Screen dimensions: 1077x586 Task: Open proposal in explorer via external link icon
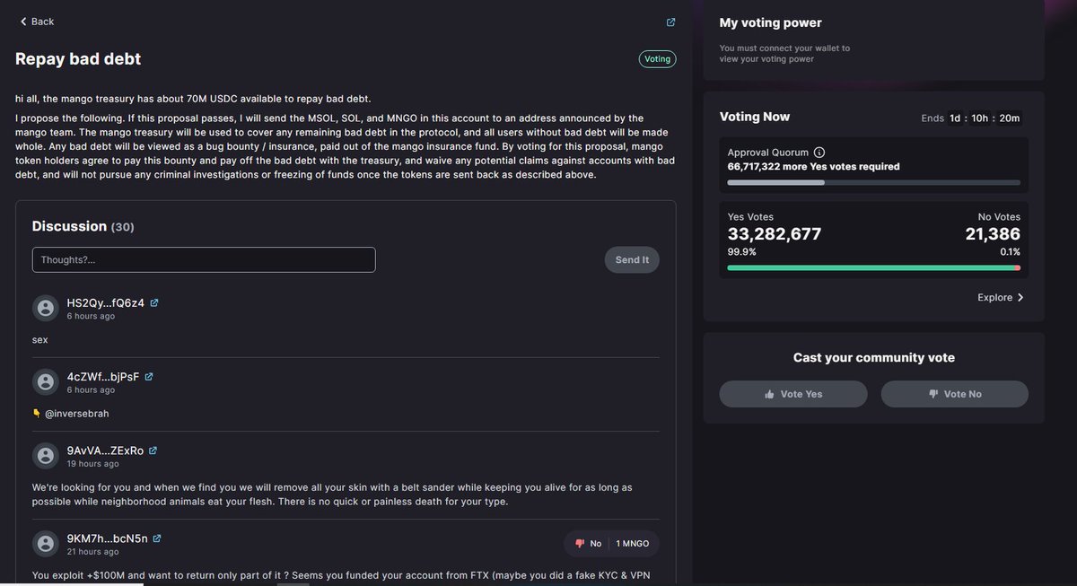(670, 22)
